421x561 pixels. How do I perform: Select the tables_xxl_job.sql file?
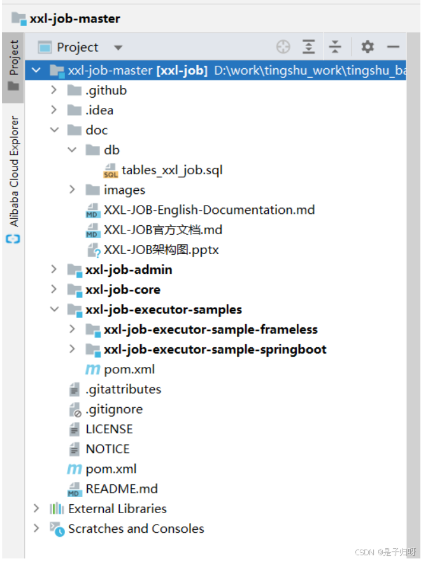coord(172,170)
